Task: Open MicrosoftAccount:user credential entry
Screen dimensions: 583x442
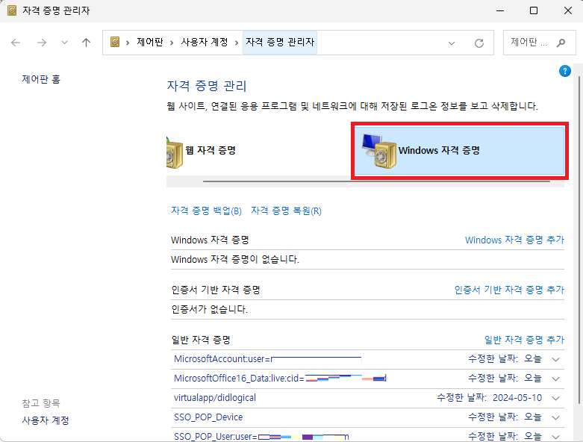Action: point(367,359)
